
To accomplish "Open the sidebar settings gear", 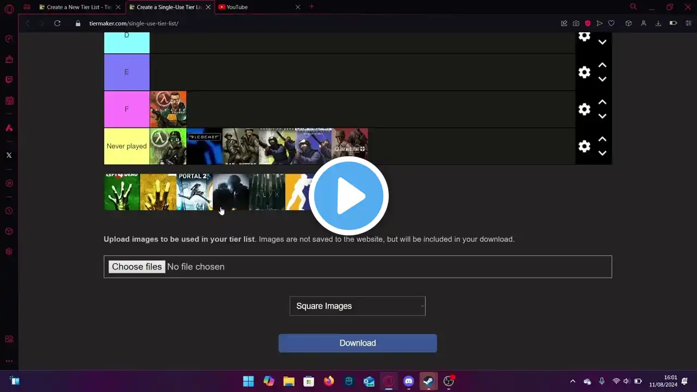I will coord(9,252).
